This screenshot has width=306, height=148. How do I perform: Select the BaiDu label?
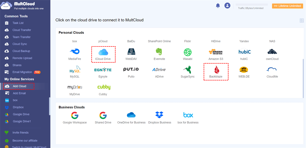coord(131,41)
